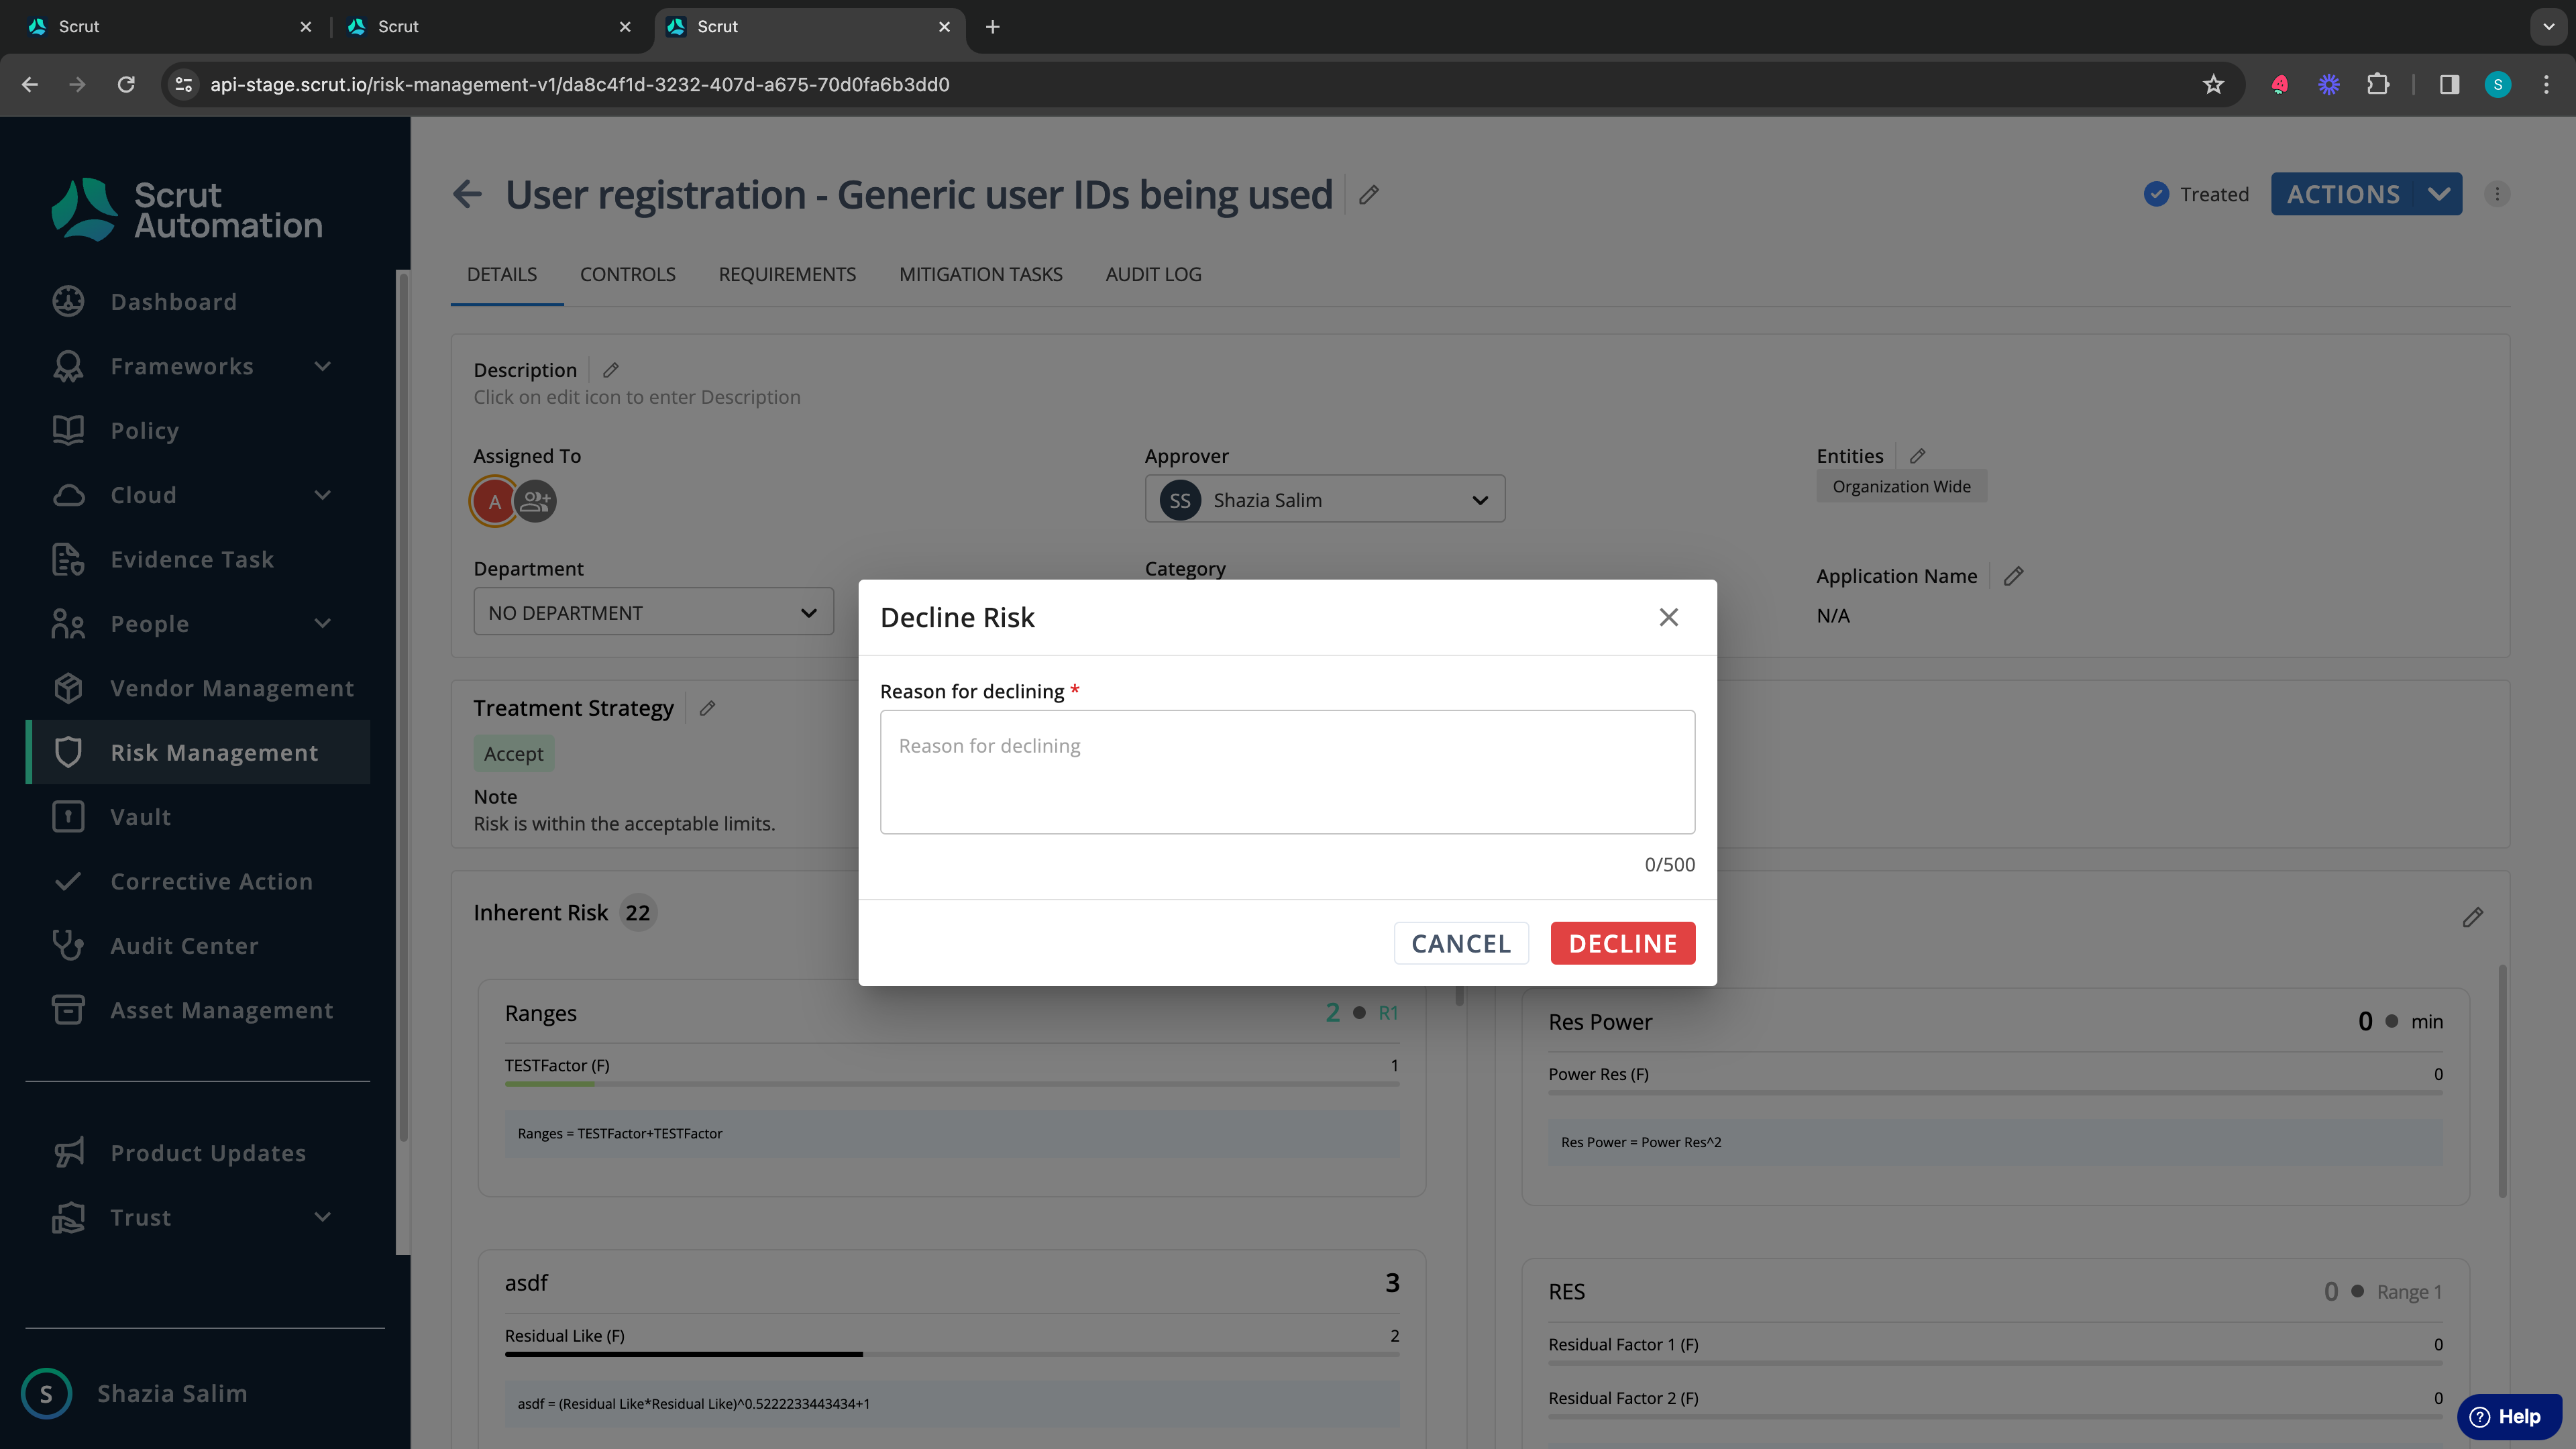Click the People sidebar icon

pyautogui.click(x=68, y=624)
